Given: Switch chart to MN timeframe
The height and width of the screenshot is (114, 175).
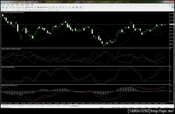Looking at the screenshot, I should coord(57,10).
